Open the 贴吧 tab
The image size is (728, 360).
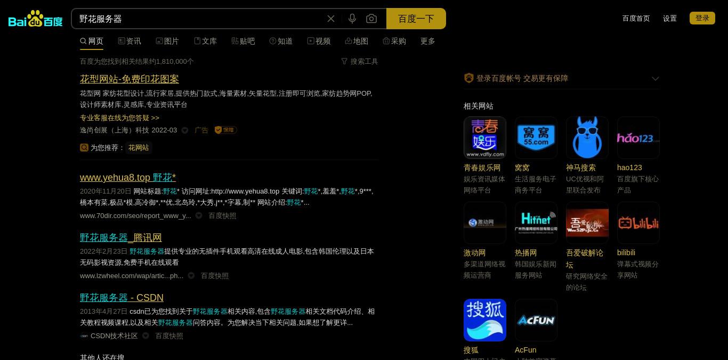click(243, 41)
